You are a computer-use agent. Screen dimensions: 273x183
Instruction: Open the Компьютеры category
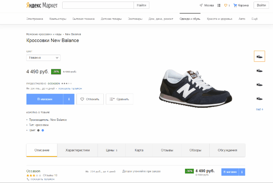pyautogui.click(x=57, y=19)
